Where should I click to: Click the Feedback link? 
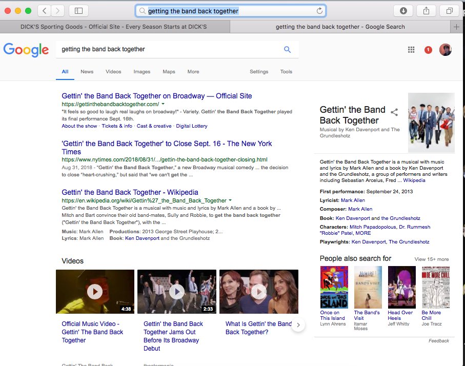pos(439,341)
